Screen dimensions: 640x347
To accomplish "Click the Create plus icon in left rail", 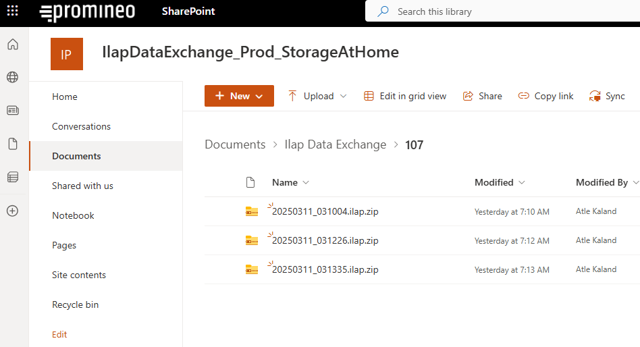I will pyautogui.click(x=12, y=211).
